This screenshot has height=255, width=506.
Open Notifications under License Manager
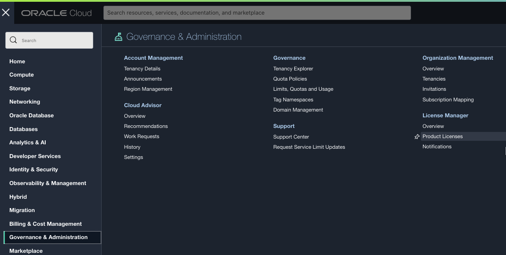(x=437, y=147)
